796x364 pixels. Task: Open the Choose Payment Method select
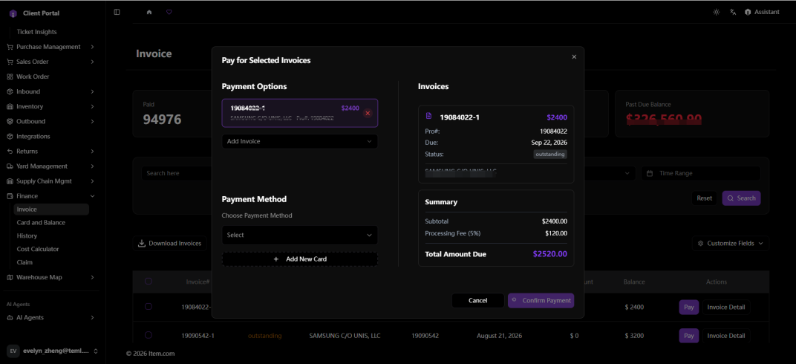(x=299, y=235)
